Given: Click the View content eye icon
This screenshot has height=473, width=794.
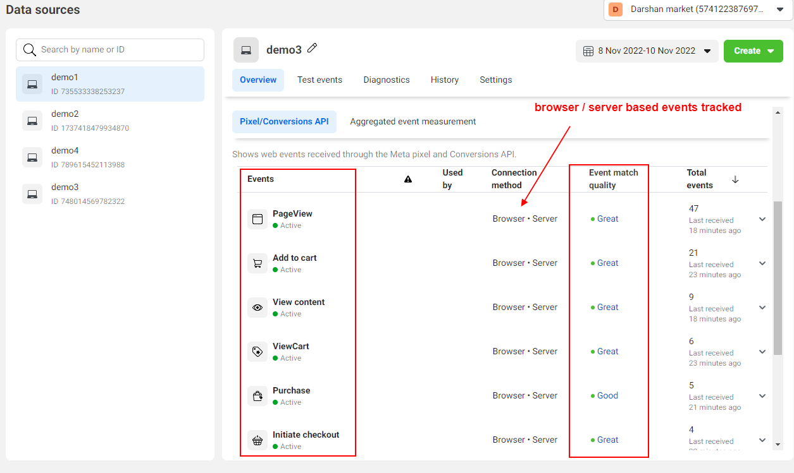Looking at the screenshot, I should click(x=257, y=308).
